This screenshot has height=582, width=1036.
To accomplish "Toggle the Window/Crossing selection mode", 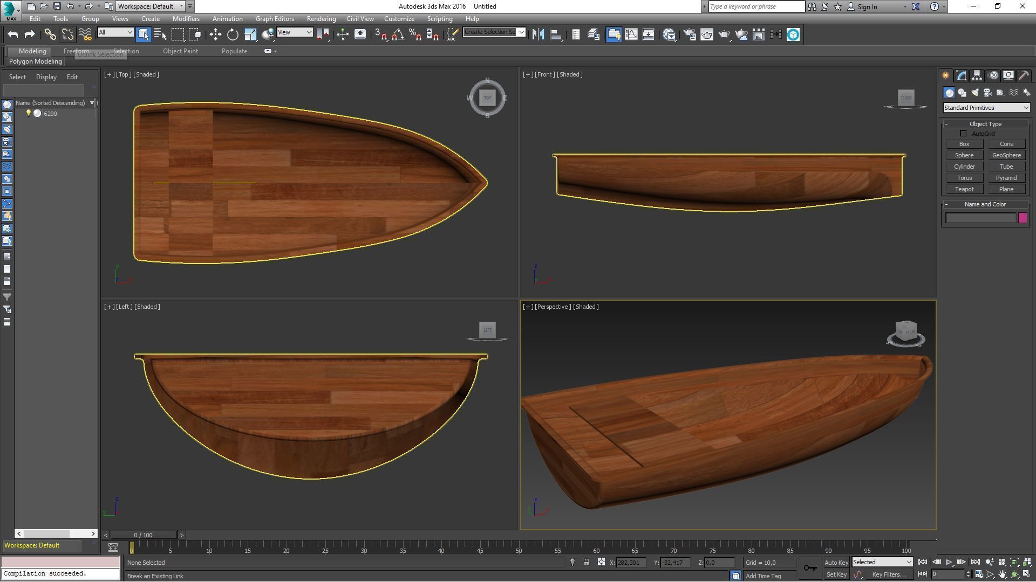I will pos(195,34).
